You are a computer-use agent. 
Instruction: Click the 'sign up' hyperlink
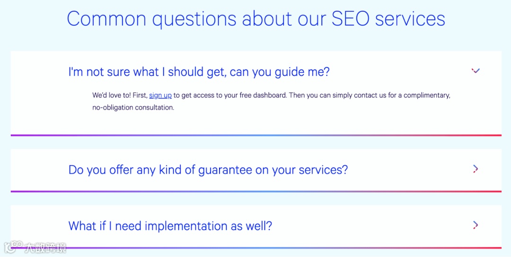click(x=160, y=95)
